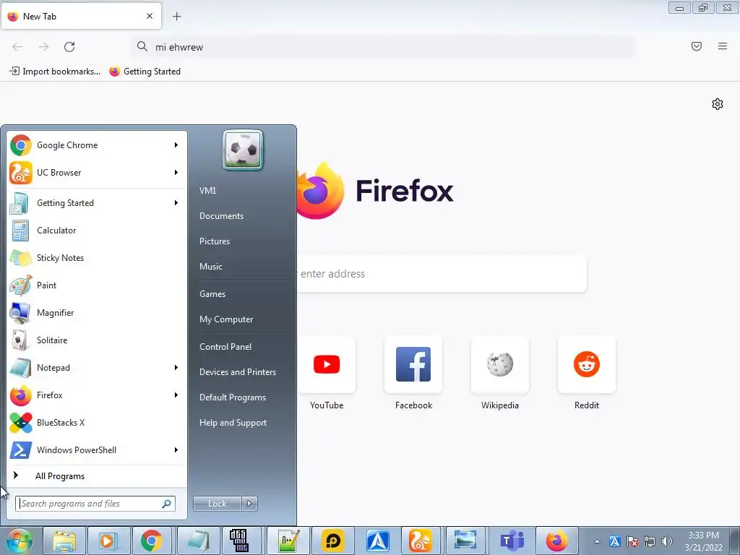Viewport: 740px width, 555px height.
Task: Click the Firefox address bar
Action: [x=383, y=47]
